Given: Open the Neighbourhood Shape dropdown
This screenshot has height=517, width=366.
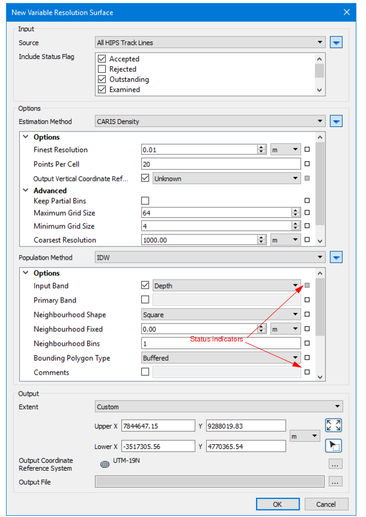Looking at the screenshot, I should [x=221, y=315].
